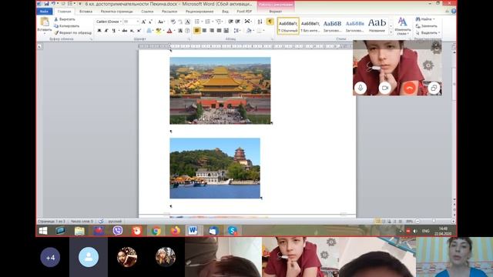Image resolution: width=493 pixels, height=277 pixels.
Task: Open Firefox from the taskbar
Action: [x=175, y=231]
